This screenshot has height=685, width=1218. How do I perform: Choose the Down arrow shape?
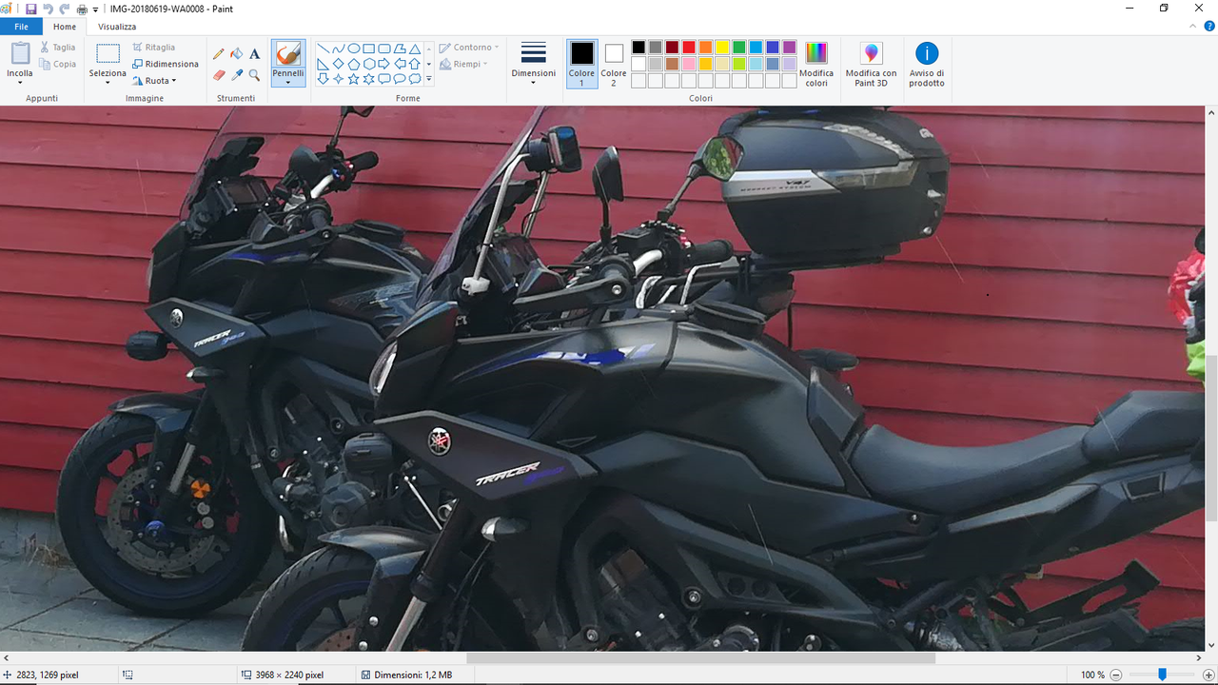click(323, 79)
